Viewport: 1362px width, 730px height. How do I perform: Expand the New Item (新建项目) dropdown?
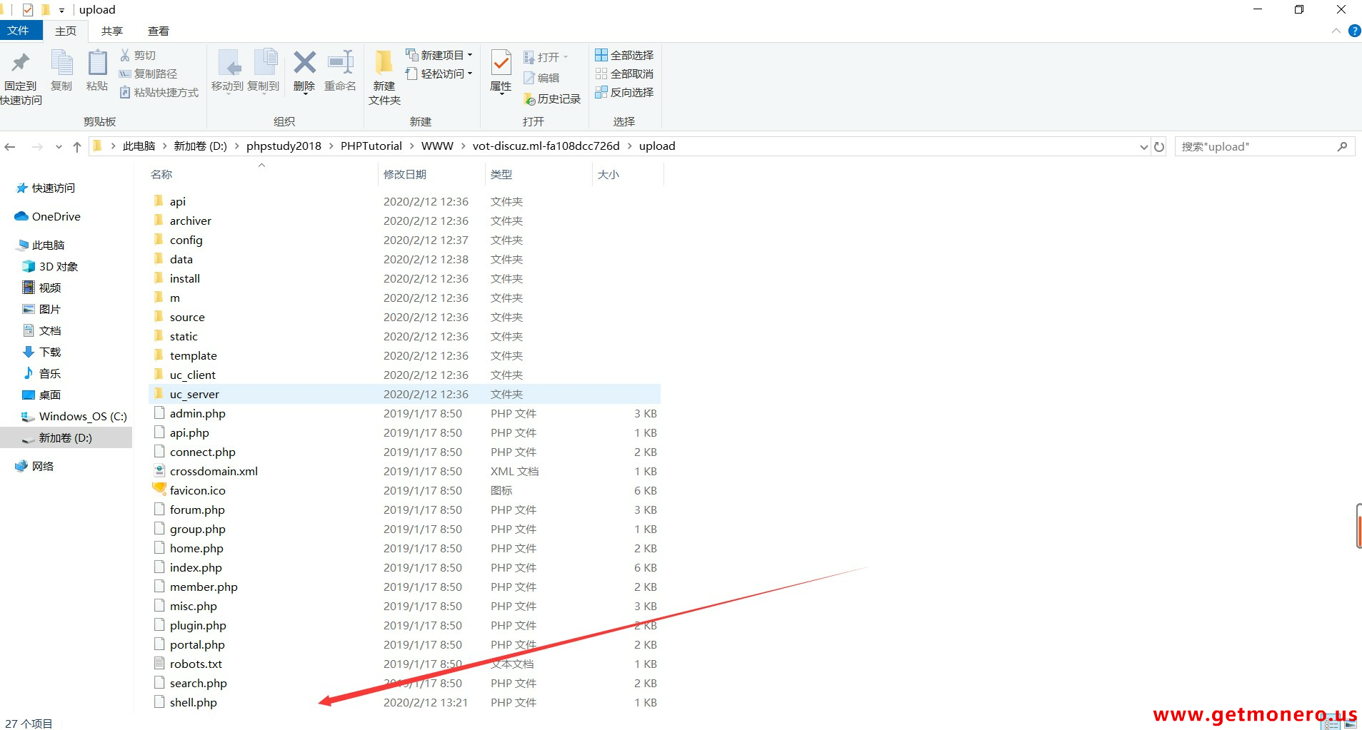[x=439, y=55]
